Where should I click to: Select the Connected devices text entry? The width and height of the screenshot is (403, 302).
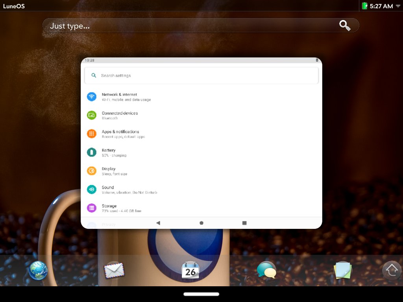[120, 113]
